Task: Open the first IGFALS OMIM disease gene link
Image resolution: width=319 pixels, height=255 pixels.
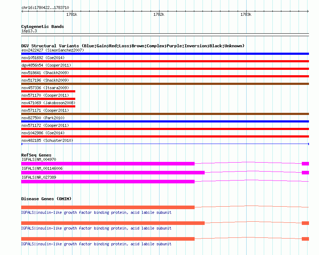Action: pyautogui.click(x=96, y=212)
